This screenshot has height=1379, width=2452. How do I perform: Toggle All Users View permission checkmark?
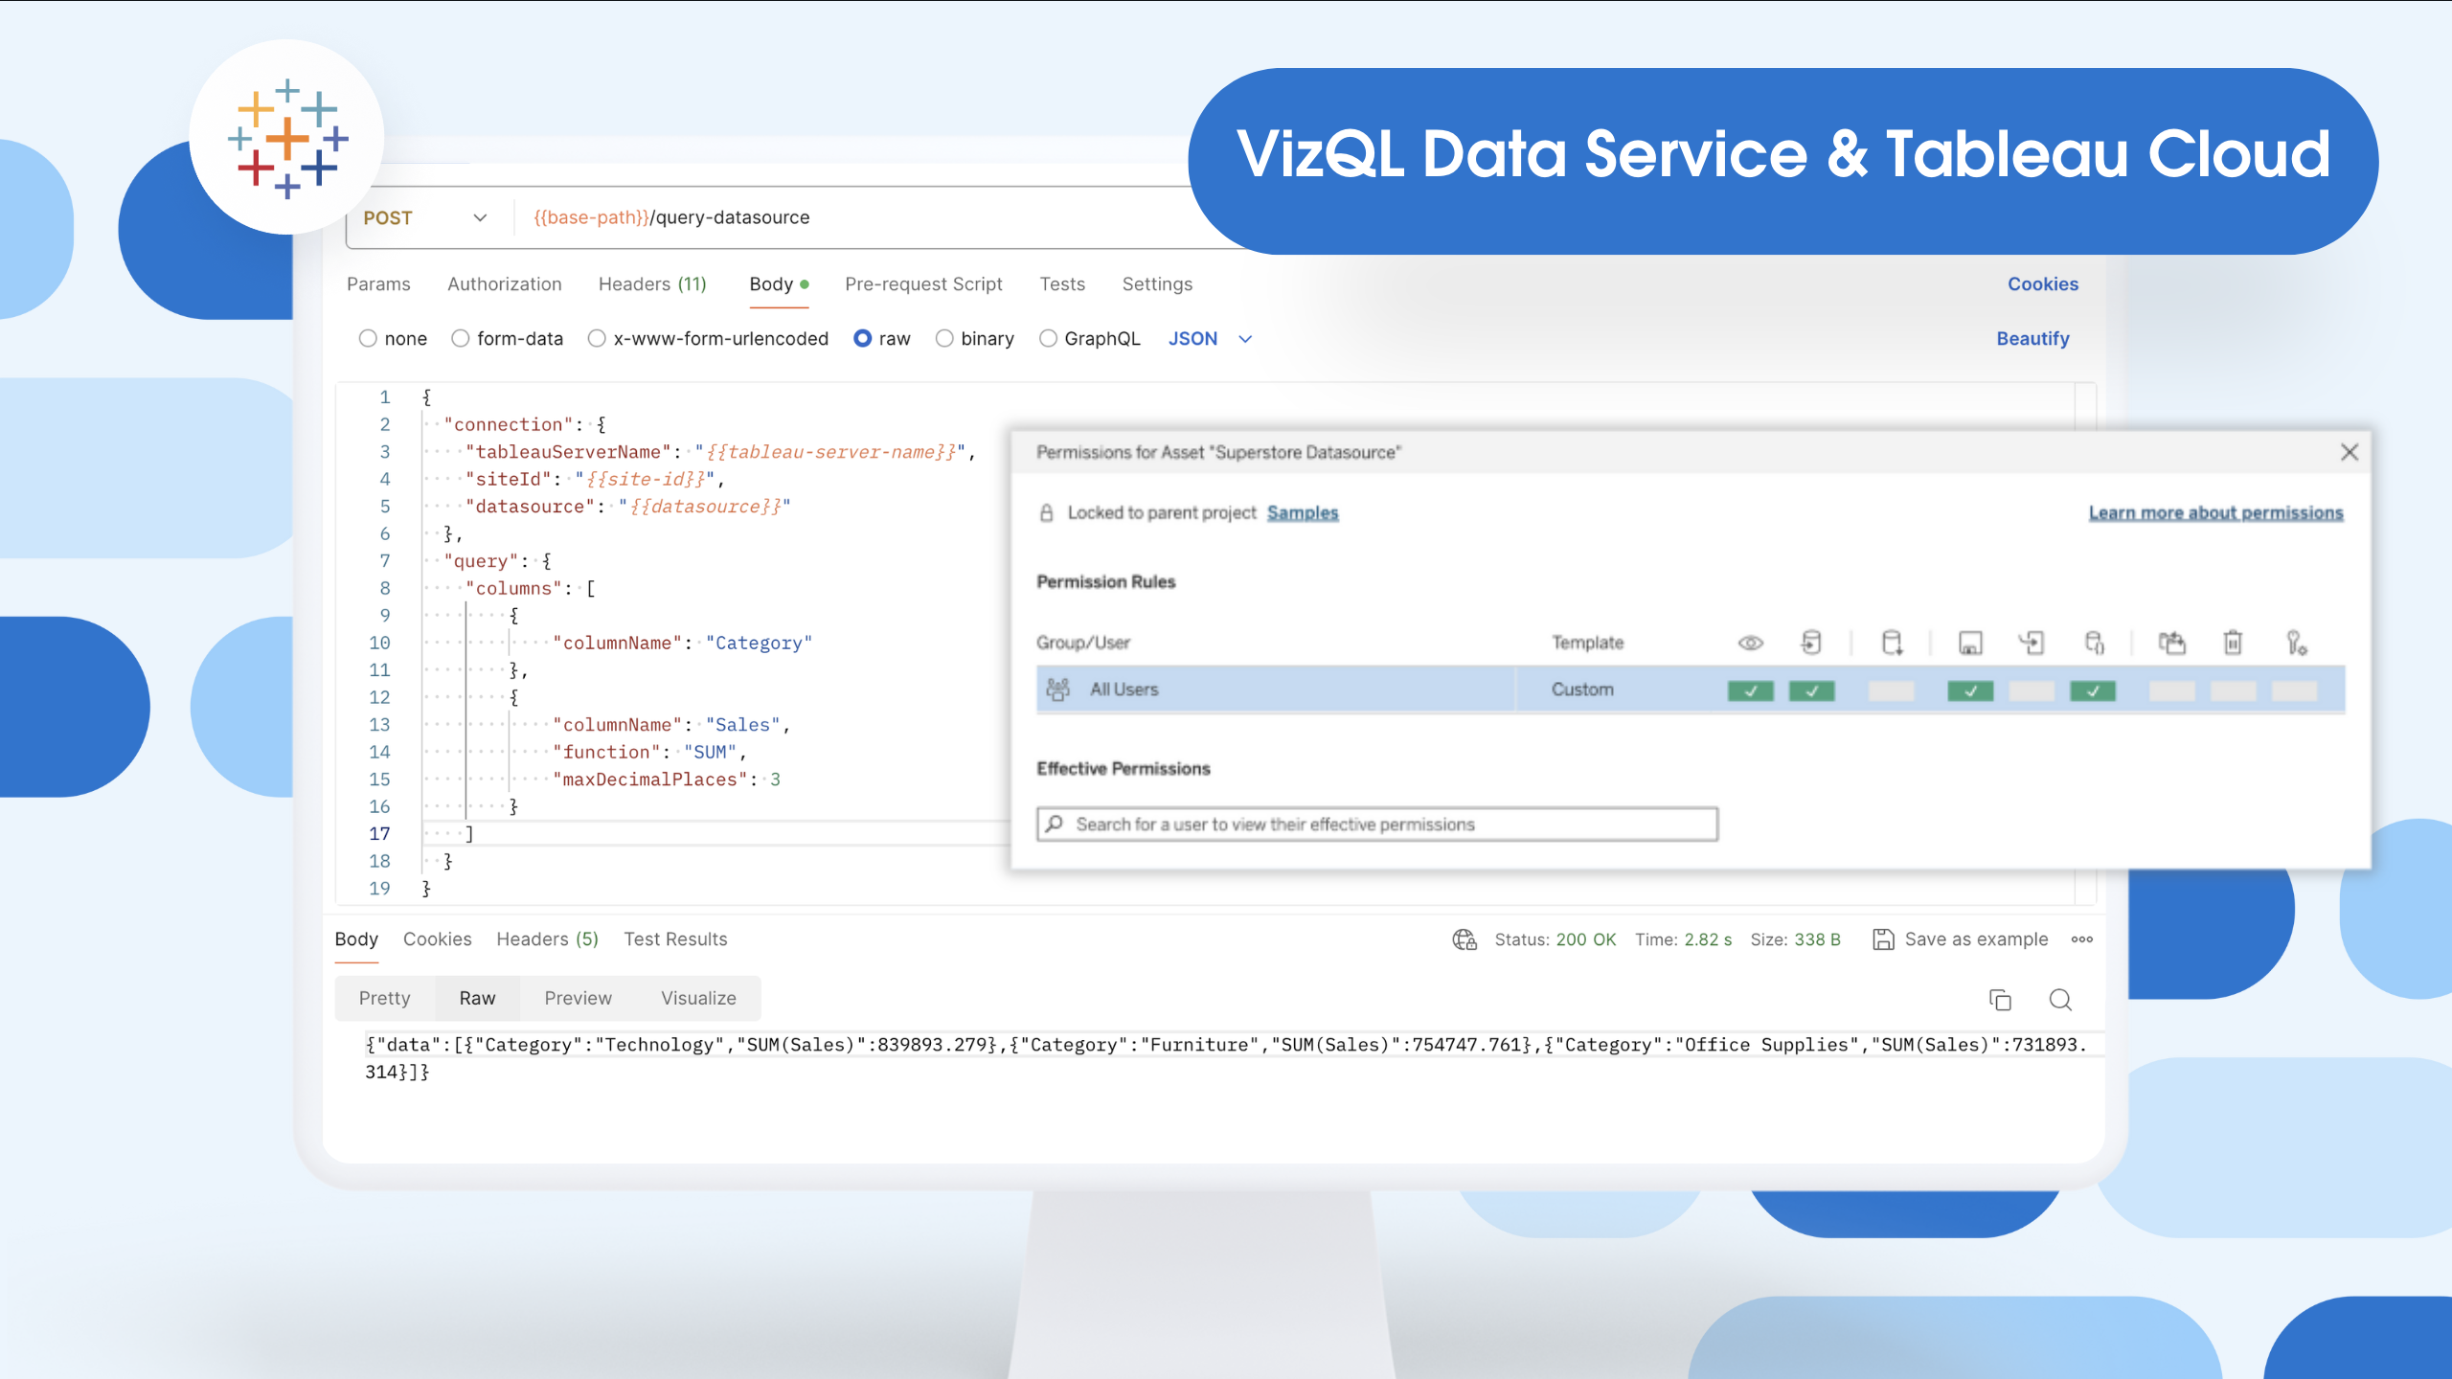[1750, 690]
